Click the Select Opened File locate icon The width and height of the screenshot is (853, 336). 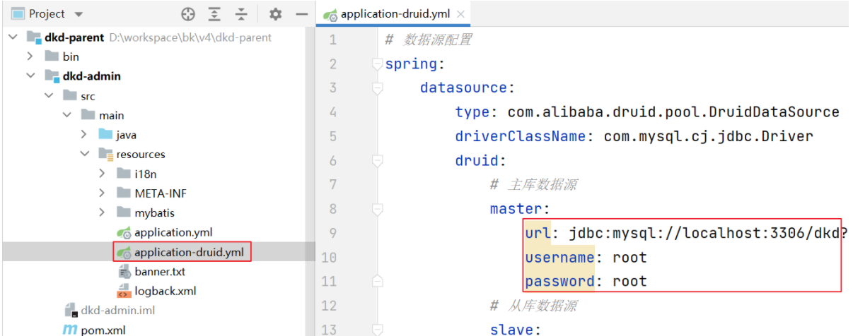[x=187, y=14]
